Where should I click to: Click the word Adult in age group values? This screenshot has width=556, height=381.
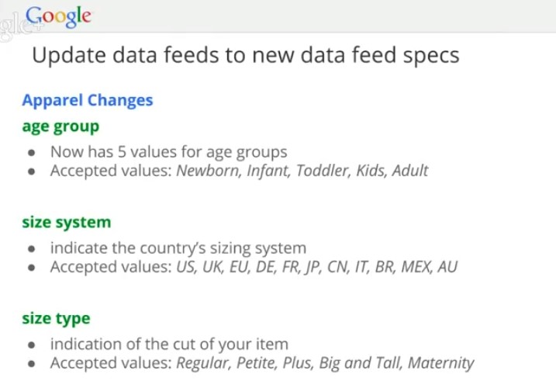point(410,171)
